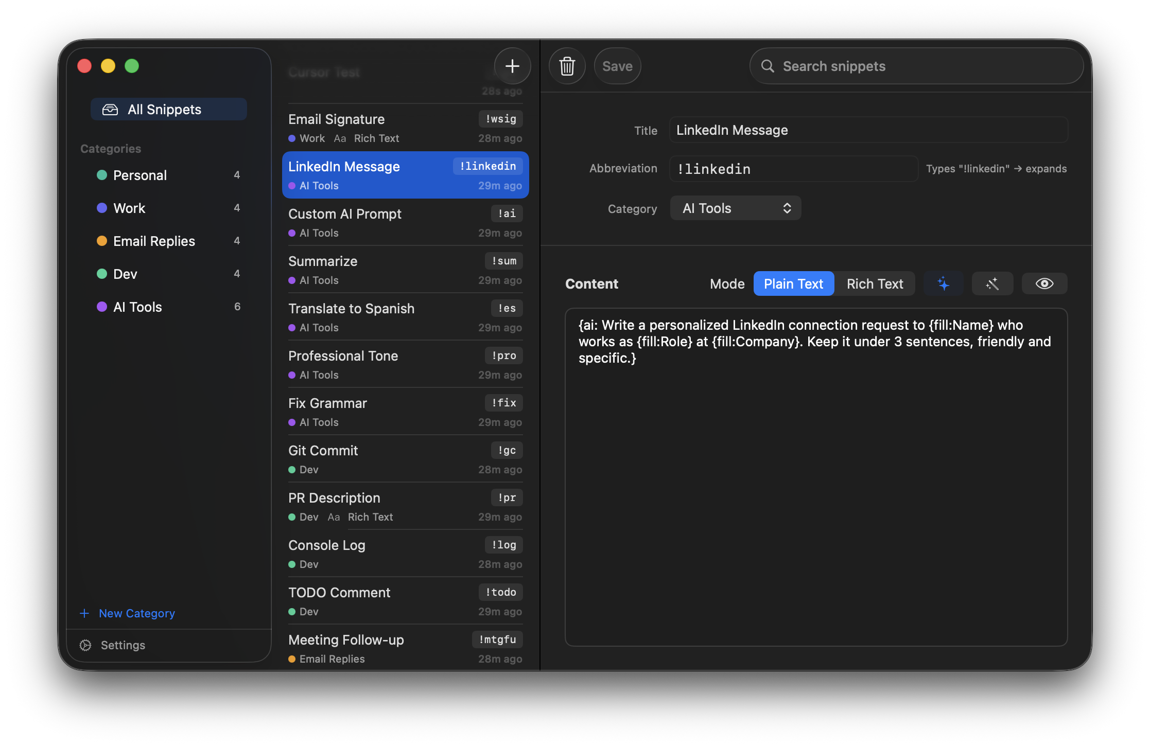1150x747 pixels.
Task: Click the Aa icon on Email Signature row
Action: pos(339,138)
